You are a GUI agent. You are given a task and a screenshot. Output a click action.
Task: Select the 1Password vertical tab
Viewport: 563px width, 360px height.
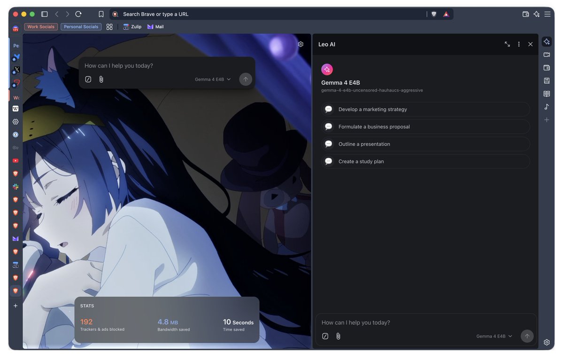[15, 135]
